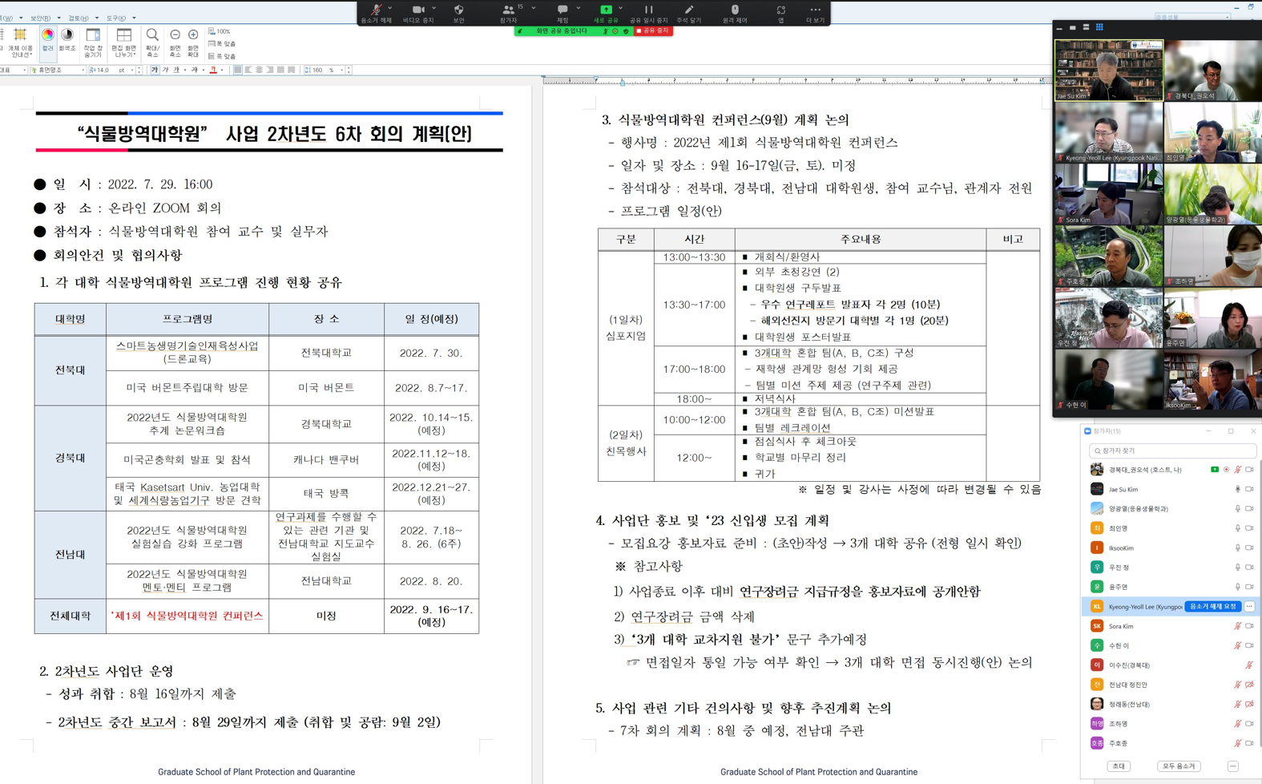Image resolution: width=1262 pixels, height=784 pixels.
Task: Stop video in Zoom toolbar
Action: (x=417, y=12)
